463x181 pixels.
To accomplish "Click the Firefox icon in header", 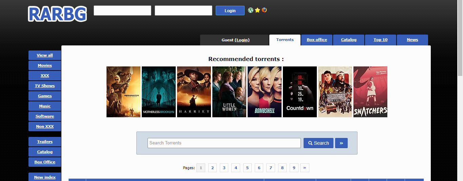I will (x=264, y=10).
